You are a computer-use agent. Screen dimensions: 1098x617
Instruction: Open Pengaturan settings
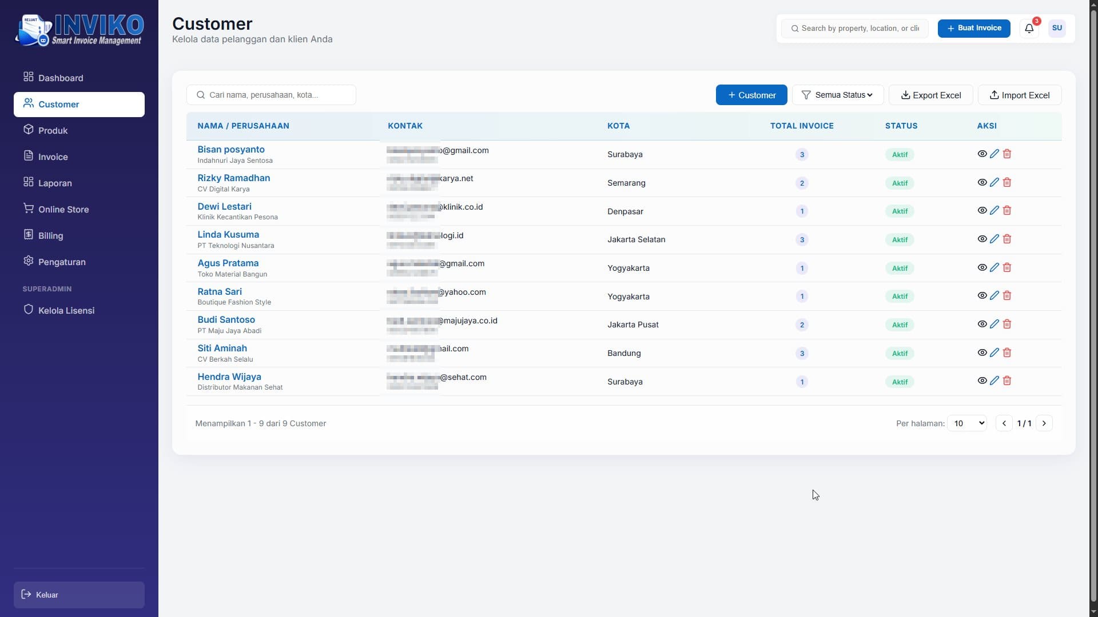(79, 262)
